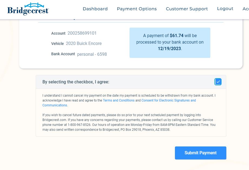Click the "By selecting the checkbox, I agree" heading
Image resolution: width=249 pixels, height=170 pixels.
76,82
